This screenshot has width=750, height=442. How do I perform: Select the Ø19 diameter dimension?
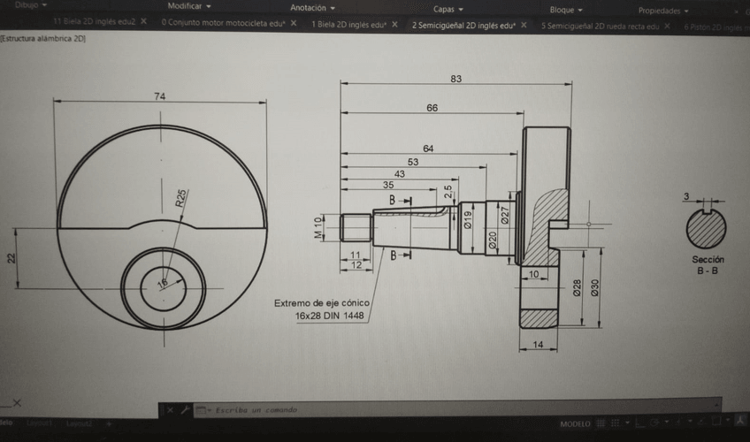(x=467, y=220)
